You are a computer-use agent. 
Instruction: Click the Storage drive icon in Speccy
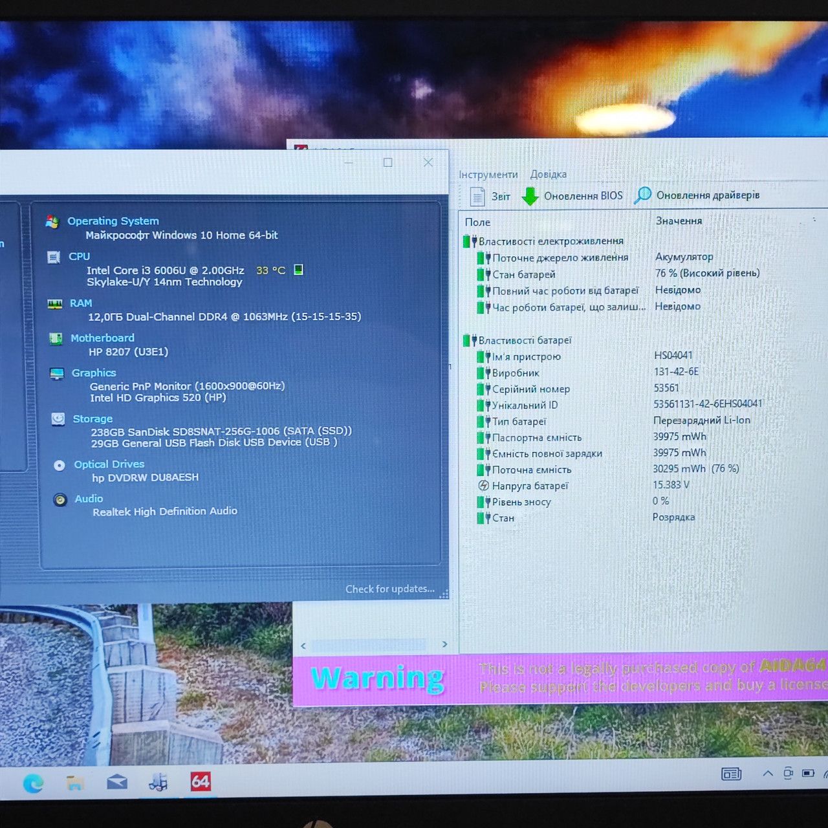[58, 419]
